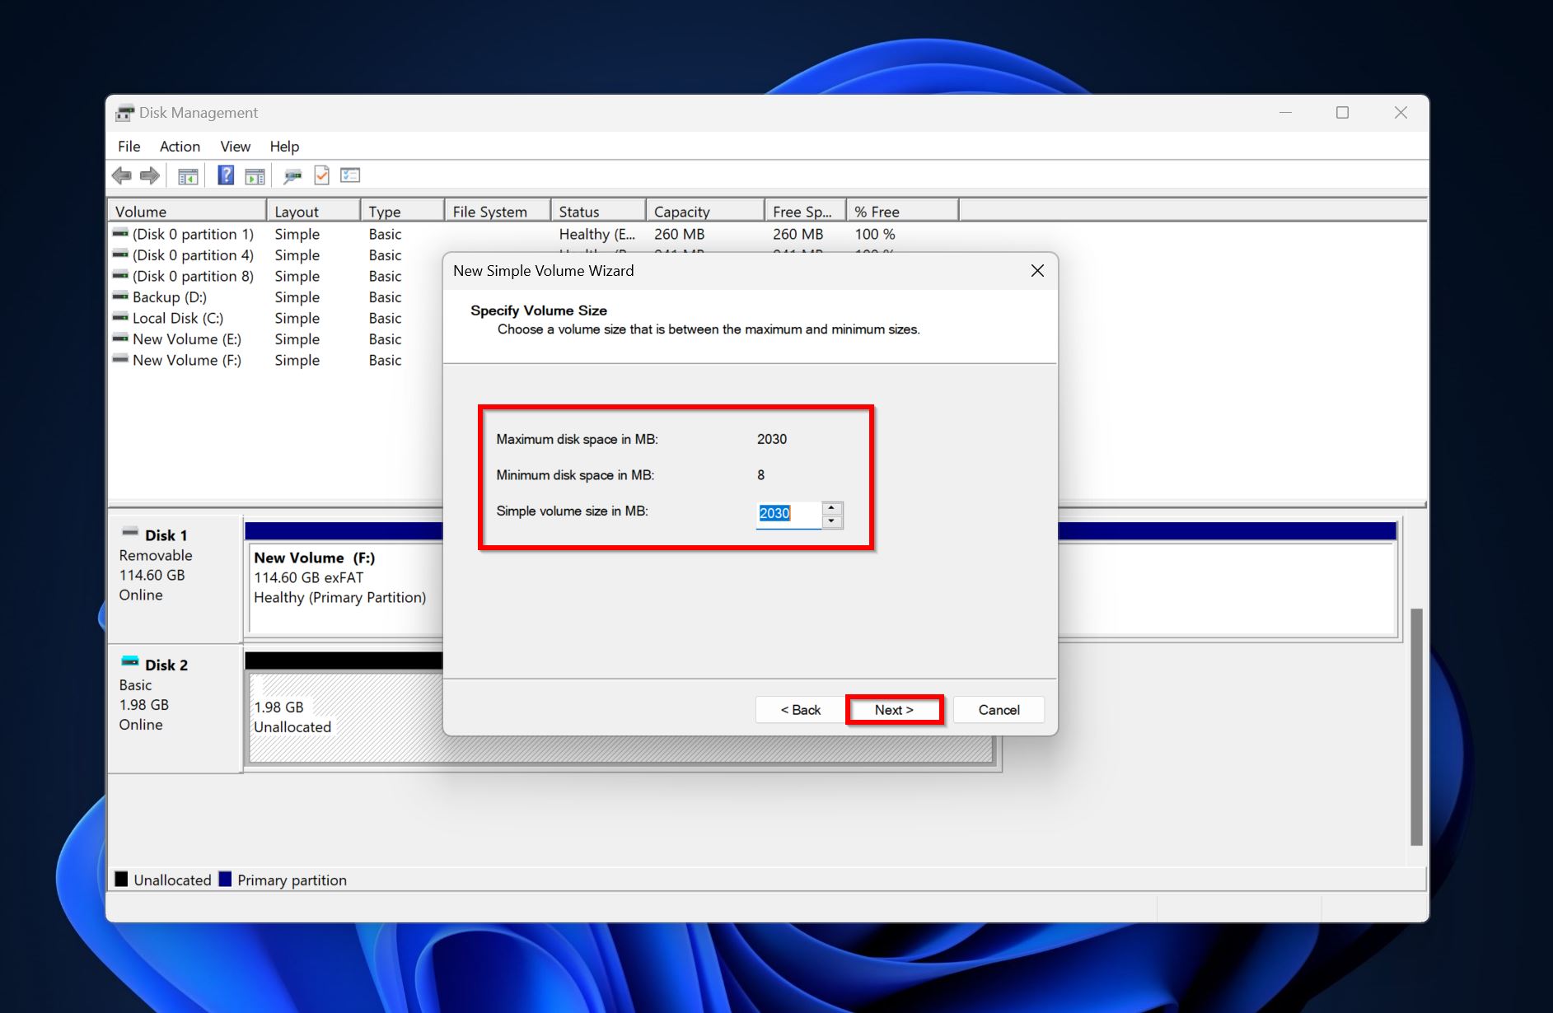Click Show/Hide Action Pane toolbar icon
Screen dimensions: 1553x1013
255,175
